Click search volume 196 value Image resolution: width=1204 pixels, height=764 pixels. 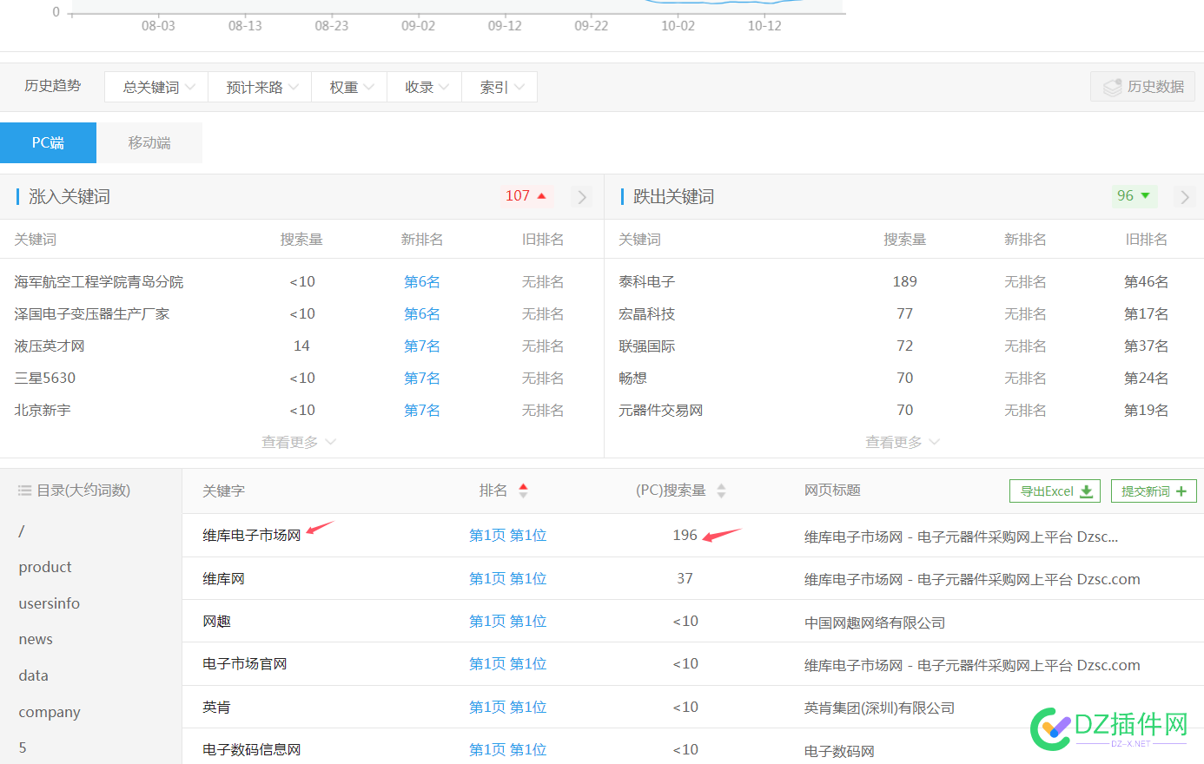pos(685,536)
